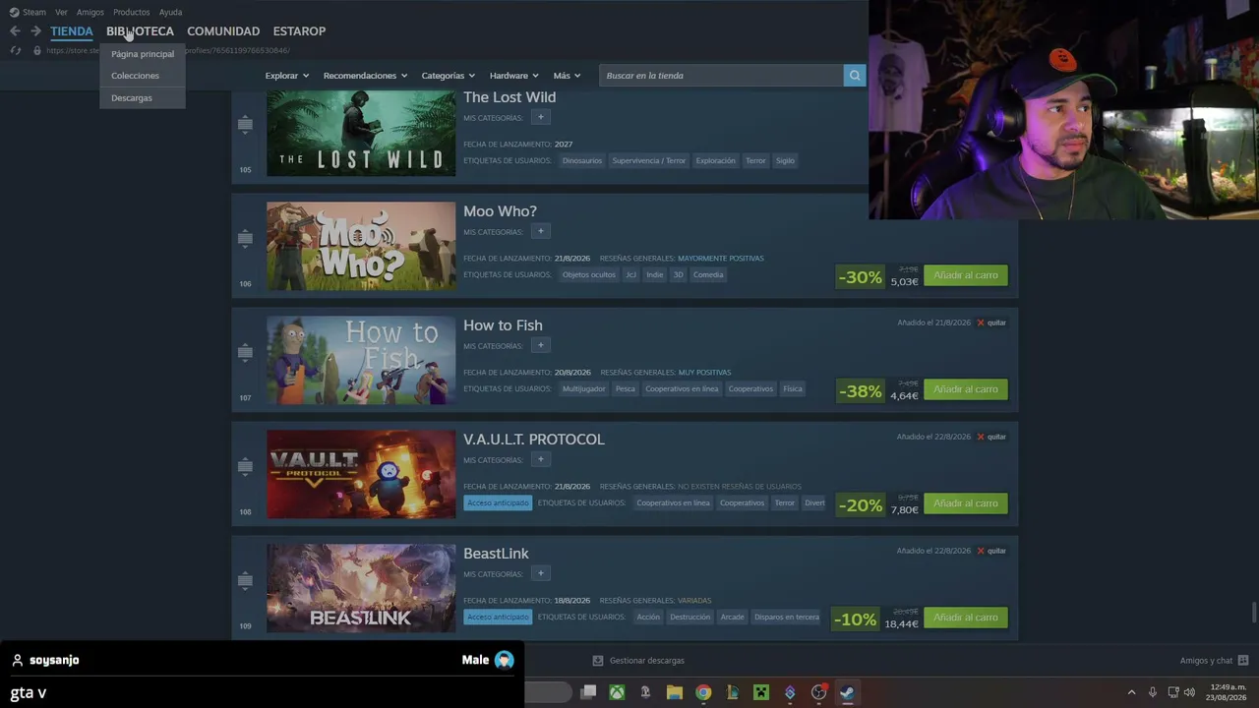Click the microphone tray icon
The image size is (1259, 708).
[x=1153, y=692]
